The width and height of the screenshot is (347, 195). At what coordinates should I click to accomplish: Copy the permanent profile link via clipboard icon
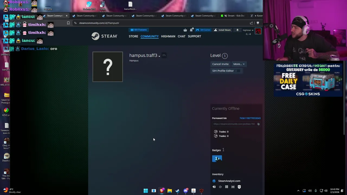258,124
